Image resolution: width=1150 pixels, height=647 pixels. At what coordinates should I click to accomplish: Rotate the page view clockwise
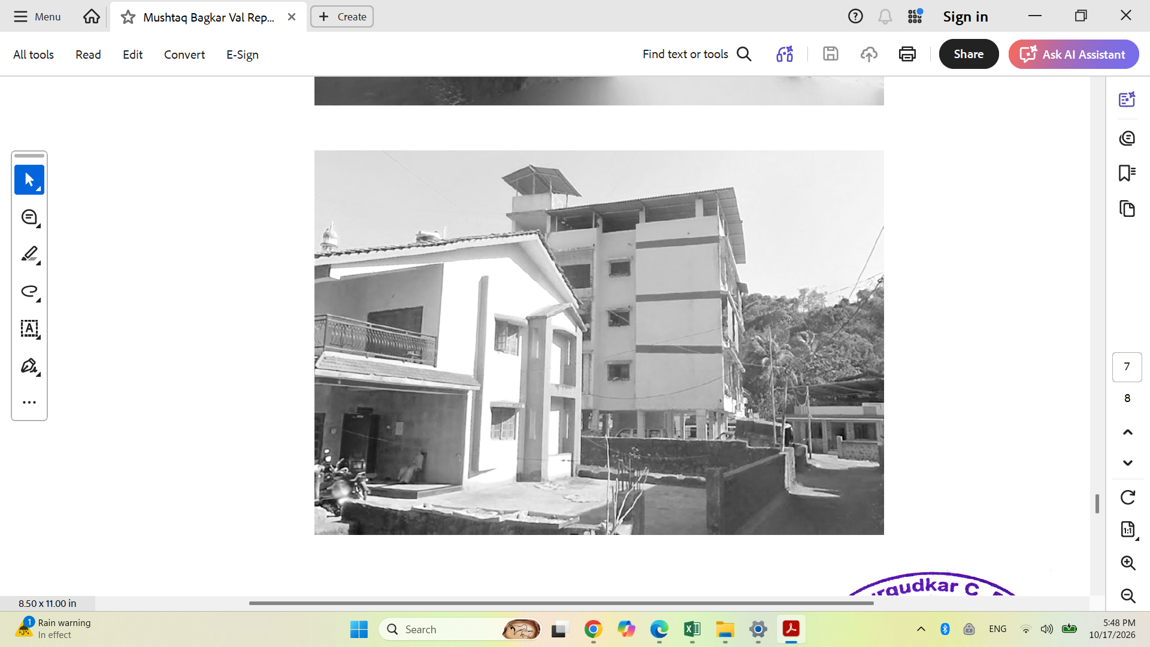(x=1127, y=497)
